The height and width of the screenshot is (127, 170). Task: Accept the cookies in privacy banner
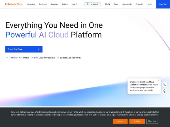pos(120,121)
